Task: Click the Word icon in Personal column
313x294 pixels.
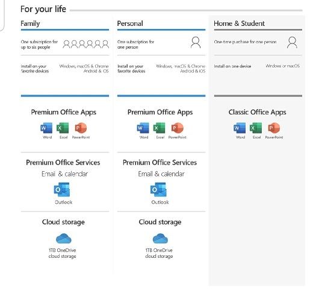Action: 143,128
